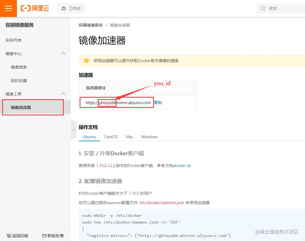Open 实例列表 in the sidebar
Viewport: 305px width, 241px height.
point(13,40)
